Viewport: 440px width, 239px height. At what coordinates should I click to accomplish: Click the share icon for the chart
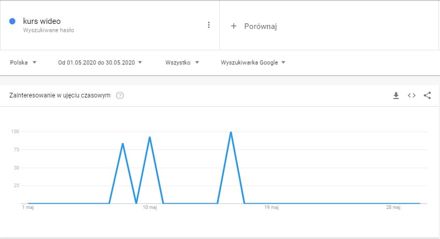(427, 95)
